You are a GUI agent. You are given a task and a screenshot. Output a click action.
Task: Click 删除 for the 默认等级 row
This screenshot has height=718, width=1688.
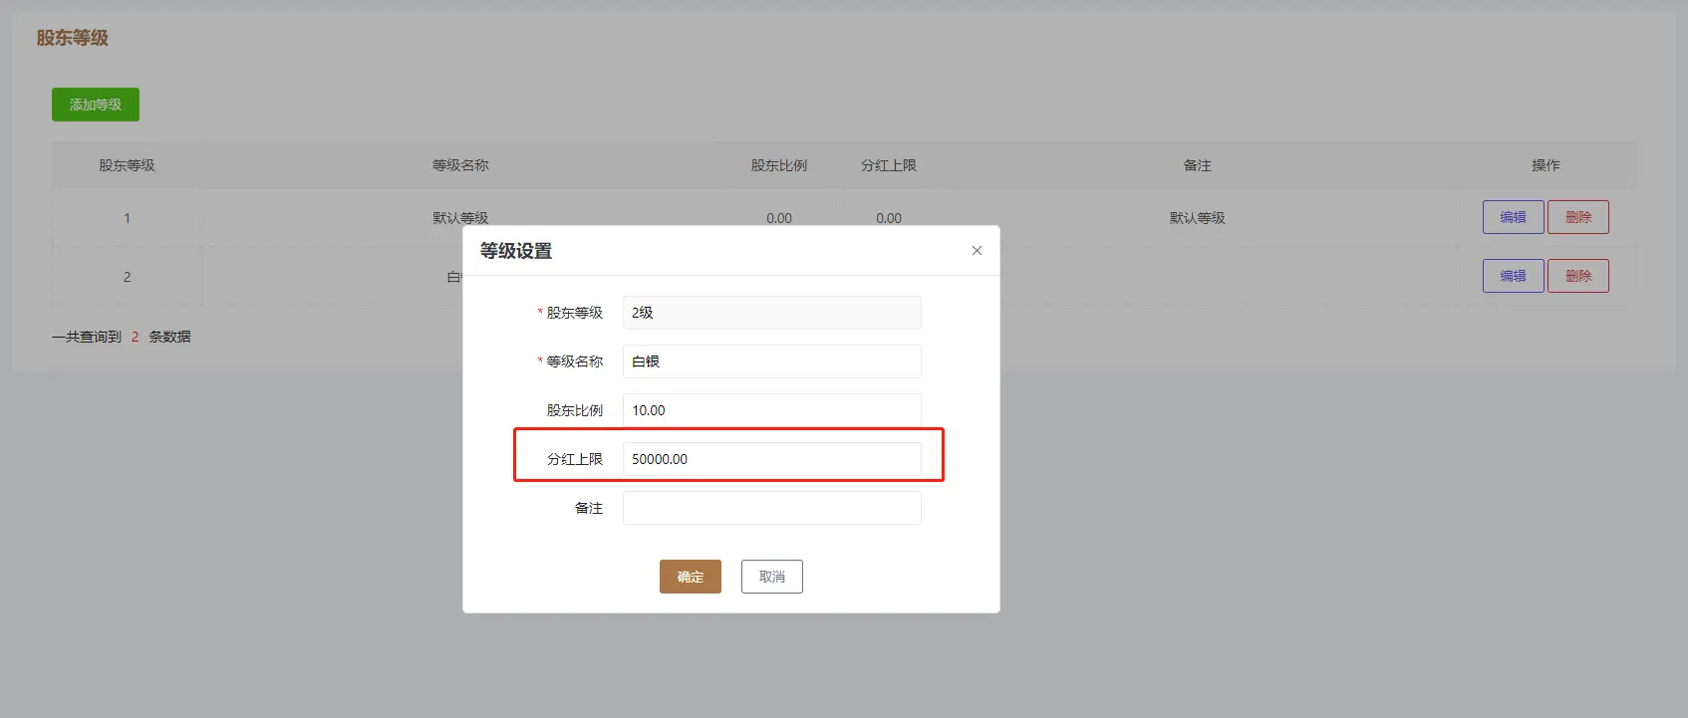[x=1577, y=217]
